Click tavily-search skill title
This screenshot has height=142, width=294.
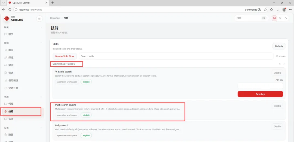(x=62, y=126)
